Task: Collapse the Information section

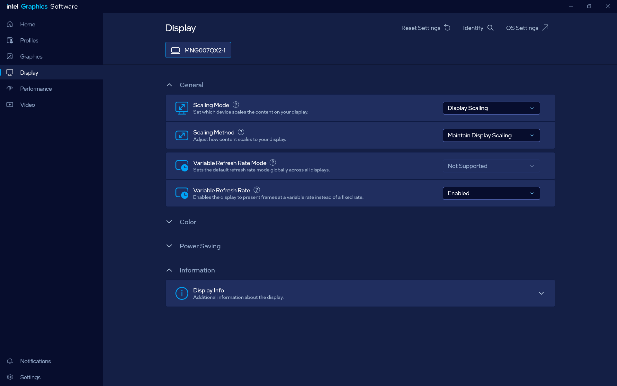Action: click(169, 270)
